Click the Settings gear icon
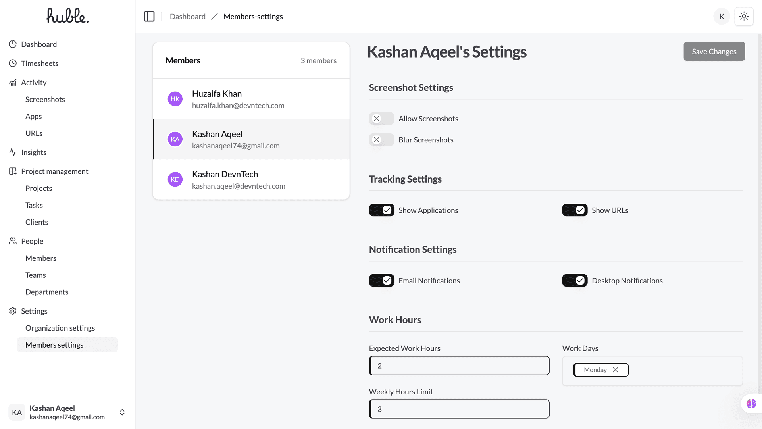 [13, 311]
